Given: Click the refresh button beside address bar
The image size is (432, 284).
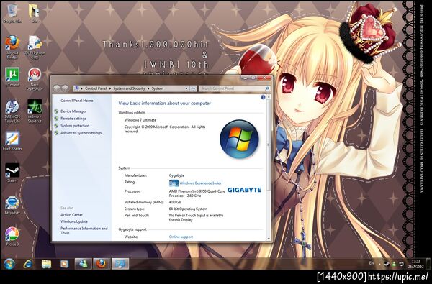Looking at the screenshot, I should [x=193, y=88].
